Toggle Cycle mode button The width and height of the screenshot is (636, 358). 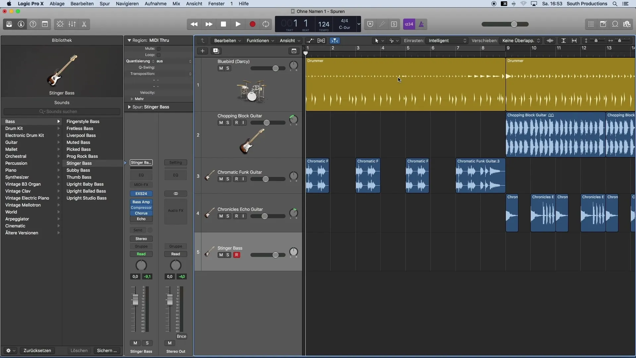[x=266, y=24]
